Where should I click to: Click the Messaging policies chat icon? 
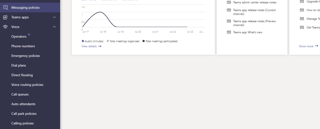click(5, 7)
